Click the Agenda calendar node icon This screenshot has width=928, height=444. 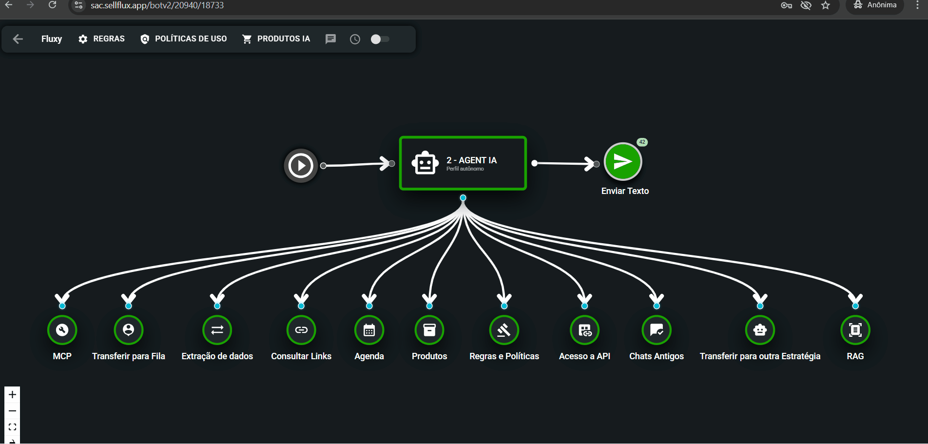pyautogui.click(x=369, y=330)
